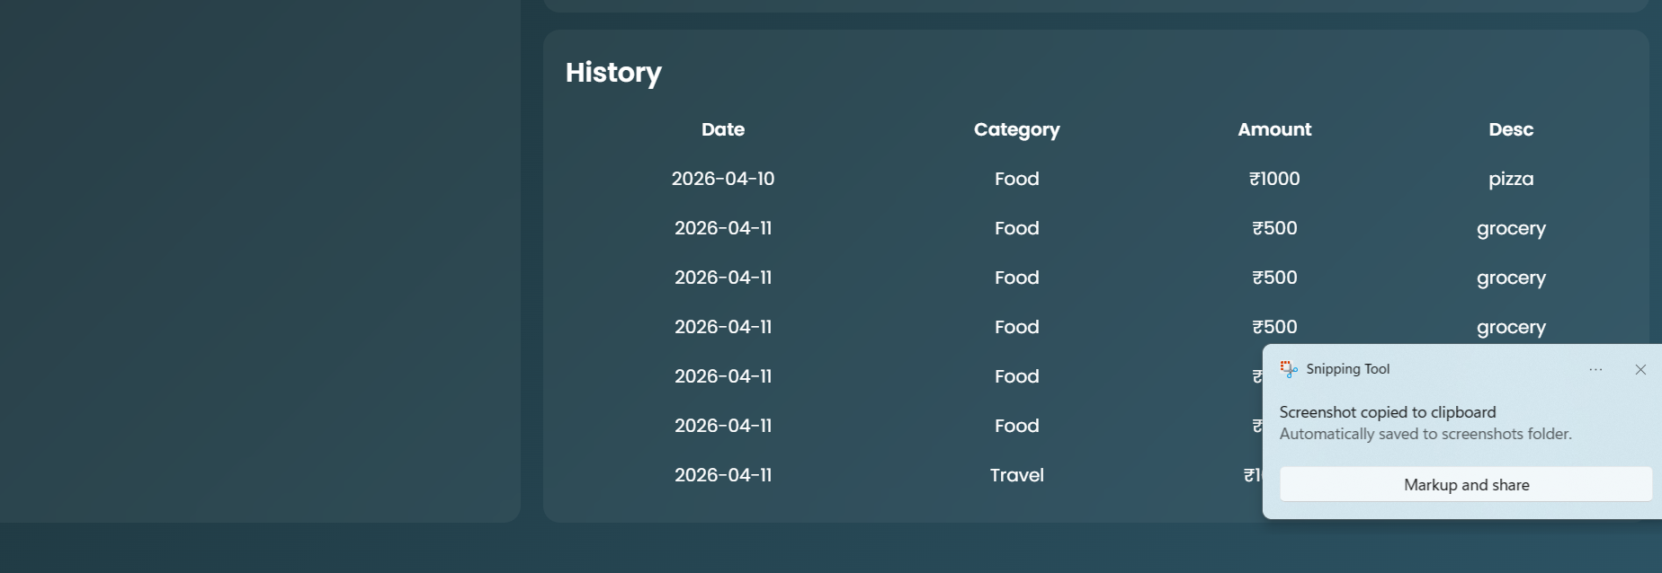
Task: Click the Markup and share button
Action: pyautogui.click(x=1466, y=485)
